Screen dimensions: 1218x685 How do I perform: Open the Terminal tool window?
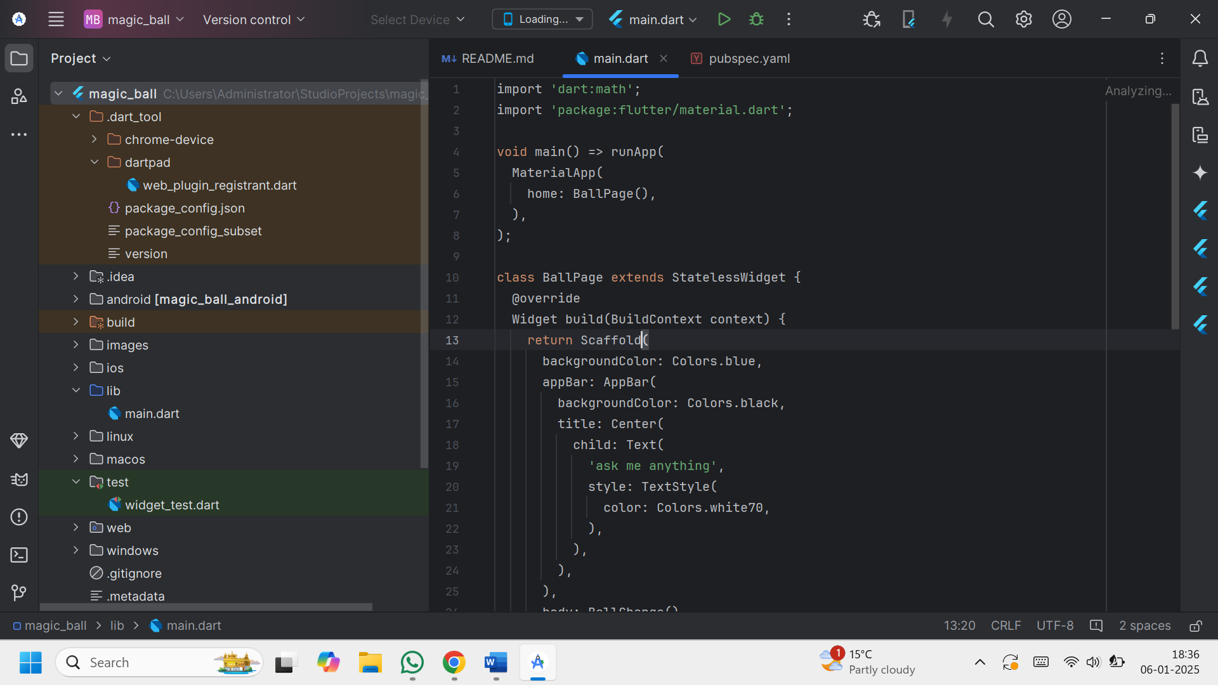tap(19, 555)
